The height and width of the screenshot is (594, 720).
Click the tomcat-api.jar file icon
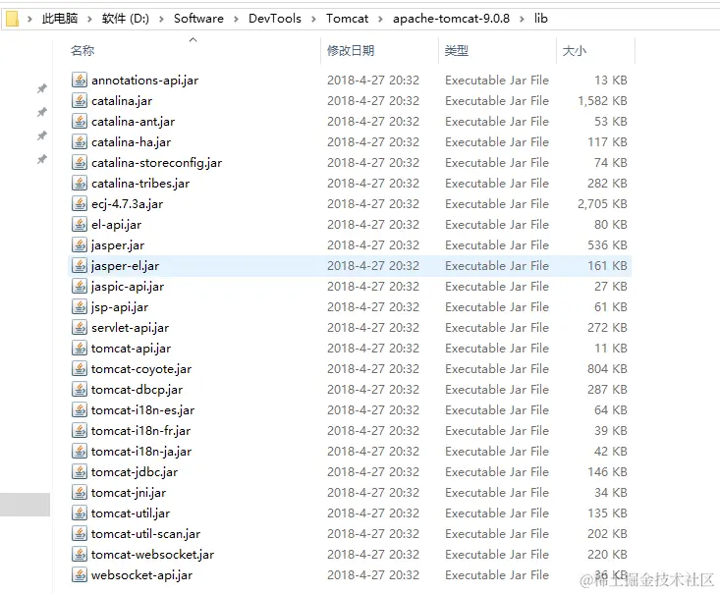[80, 349]
